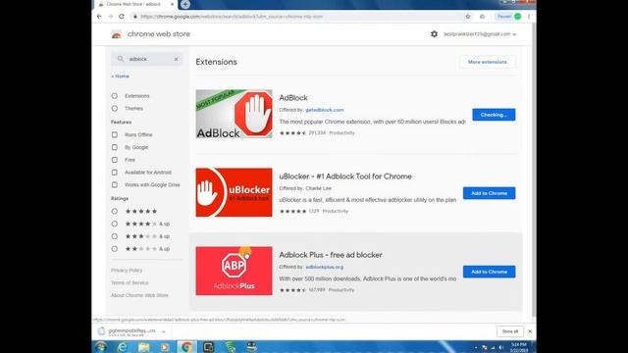The width and height of the screenshot is (628, 353).
Task: Check the Runs Offline checkbox
Action: (x=115, y=135)
